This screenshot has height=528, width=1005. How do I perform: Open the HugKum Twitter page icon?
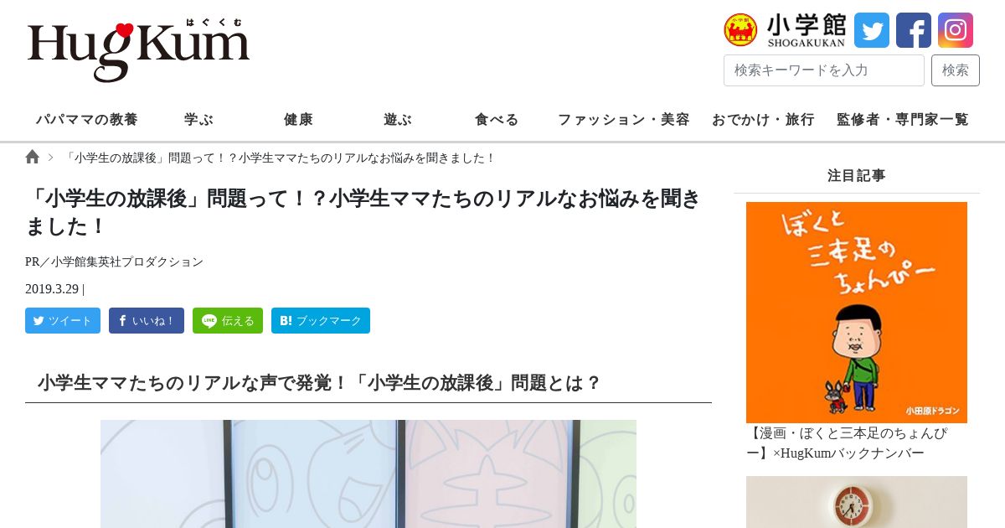click(872, 30)
